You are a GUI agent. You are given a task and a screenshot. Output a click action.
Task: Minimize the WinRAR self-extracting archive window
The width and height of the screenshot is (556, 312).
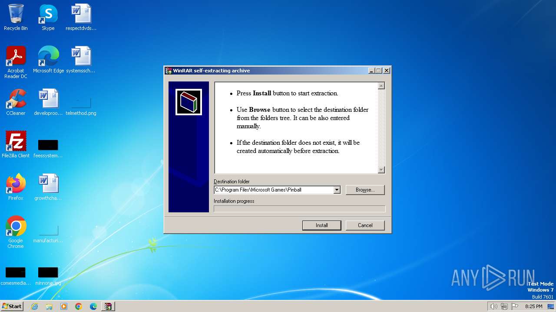(371, 71)
